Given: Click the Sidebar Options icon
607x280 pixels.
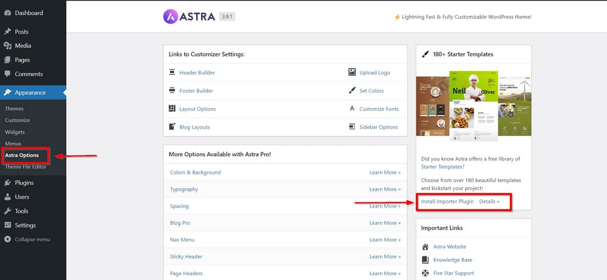Looking at the screenshot, I should pos(352,127).
